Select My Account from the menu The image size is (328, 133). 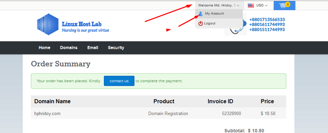tap(219, 14)
